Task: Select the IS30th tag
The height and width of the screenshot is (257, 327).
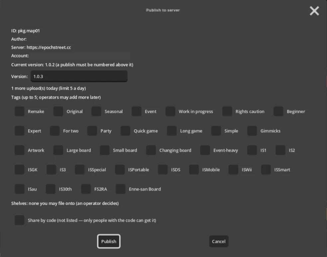Action: [x=51, y=189]
